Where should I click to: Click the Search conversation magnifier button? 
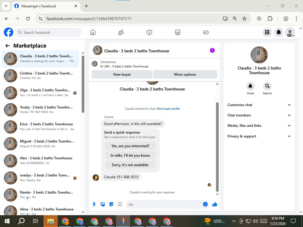tap(267, 86)
